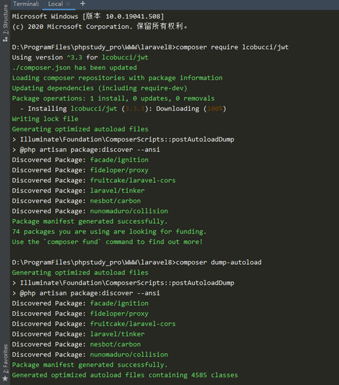Click the composer require lcobucci/jwt command line

151,47
